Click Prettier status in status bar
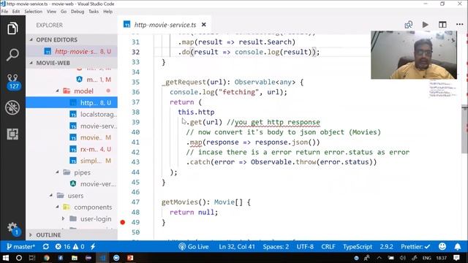The image size is (468, 263). click(415, 247)
